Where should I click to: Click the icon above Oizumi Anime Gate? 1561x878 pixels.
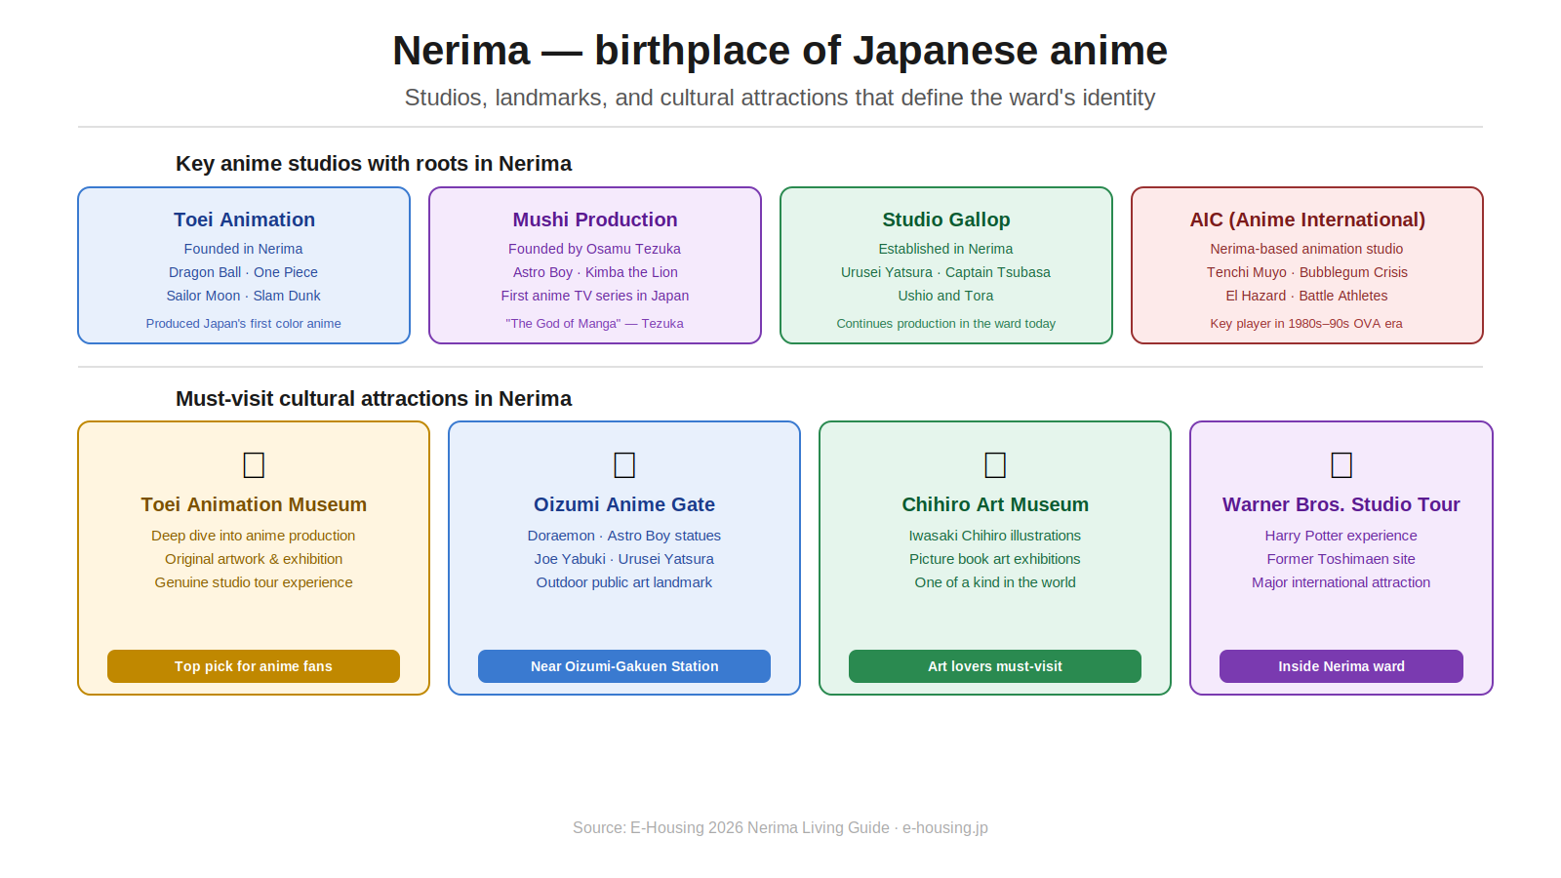624,464
